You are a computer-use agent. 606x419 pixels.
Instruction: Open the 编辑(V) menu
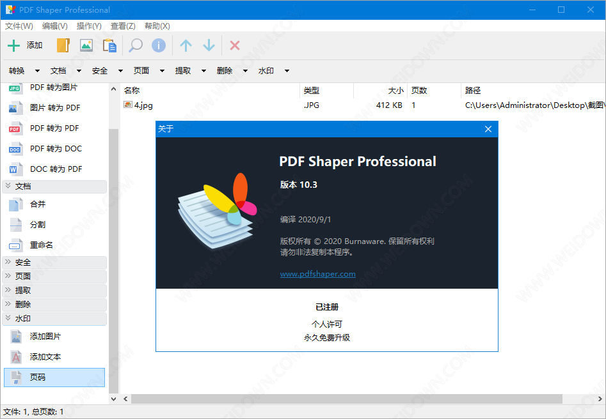55,26
